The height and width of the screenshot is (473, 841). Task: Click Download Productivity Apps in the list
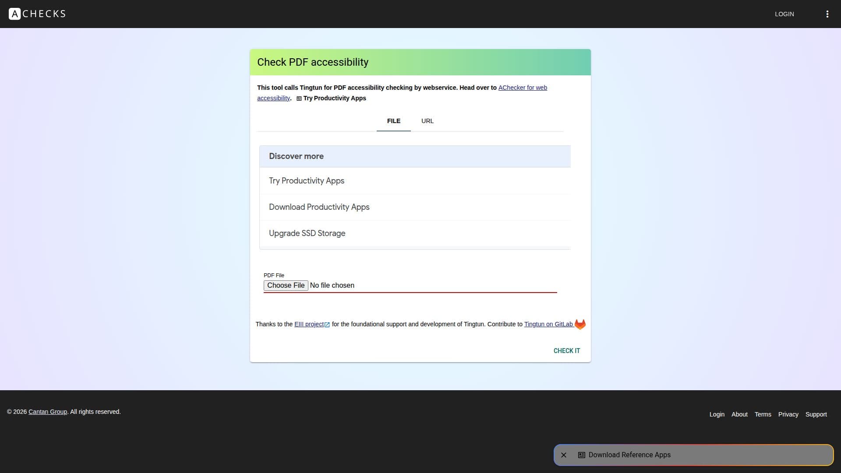(415, 207)
